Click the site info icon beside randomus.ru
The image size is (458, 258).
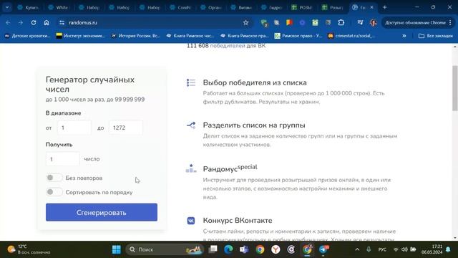62,22
